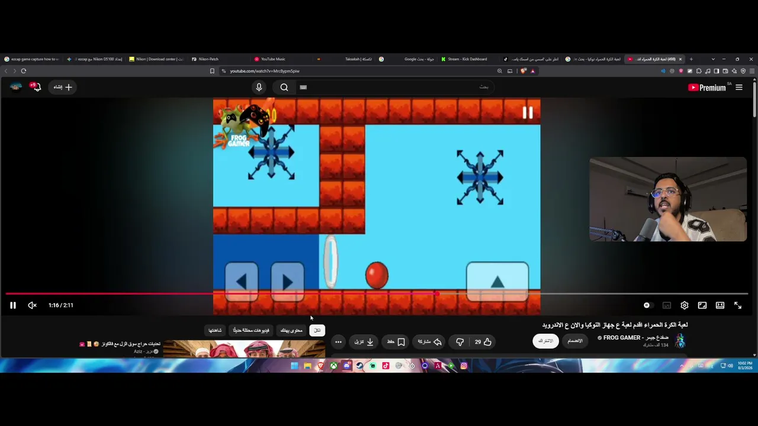The image size is (758, 426).
Task: Dislike the video with thumbs down
Action: pyautogui.click(x=460, y=342)
